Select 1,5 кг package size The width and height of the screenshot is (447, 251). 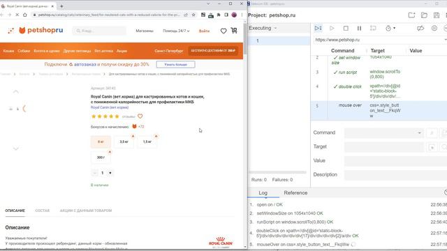(x=147, y=142)
